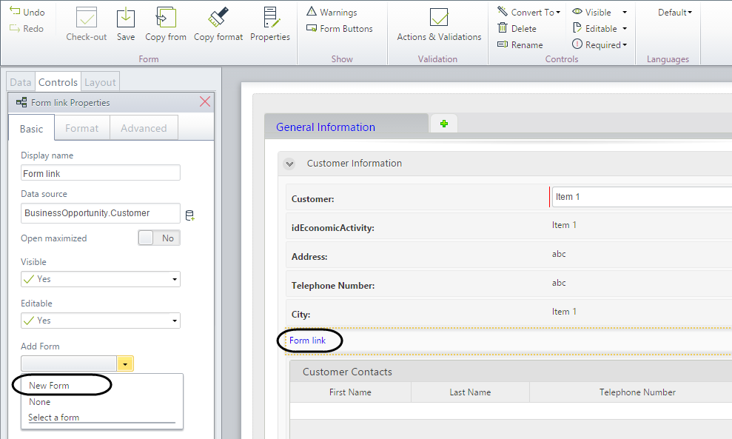Select the Address label
The height and width of the screenshot is (439, 732).
coord(309,257)
